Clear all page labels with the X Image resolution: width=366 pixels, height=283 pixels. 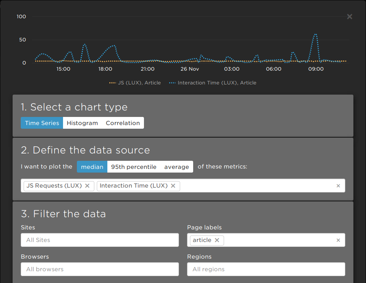[x=338, y=240]
